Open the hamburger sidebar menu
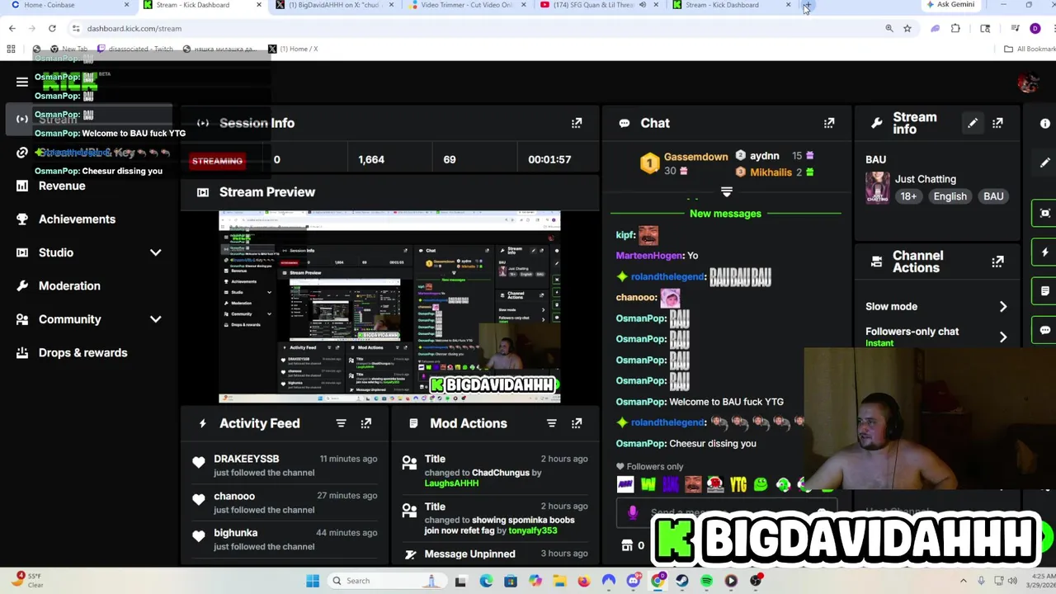Screen dimensions: 1056x594 [22, 82]
